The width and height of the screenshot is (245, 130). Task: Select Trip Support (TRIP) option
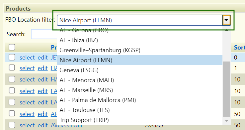[x=140, y=120]
